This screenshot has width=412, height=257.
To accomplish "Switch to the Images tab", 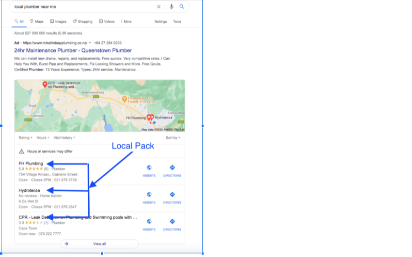I will pos(58,21).
